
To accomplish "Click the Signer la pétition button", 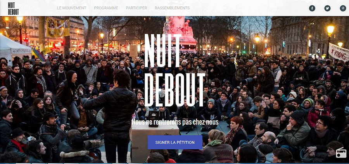I will (x=175, y=142).
